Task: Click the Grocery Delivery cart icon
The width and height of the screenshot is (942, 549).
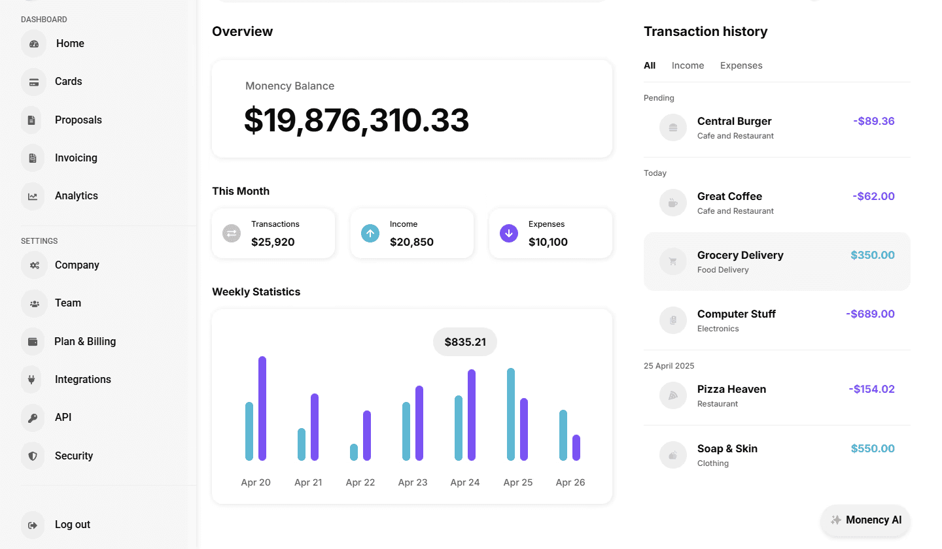Action: point(673,262)
